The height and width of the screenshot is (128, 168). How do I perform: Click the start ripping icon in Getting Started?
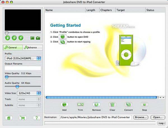click(x=62, y=42)
